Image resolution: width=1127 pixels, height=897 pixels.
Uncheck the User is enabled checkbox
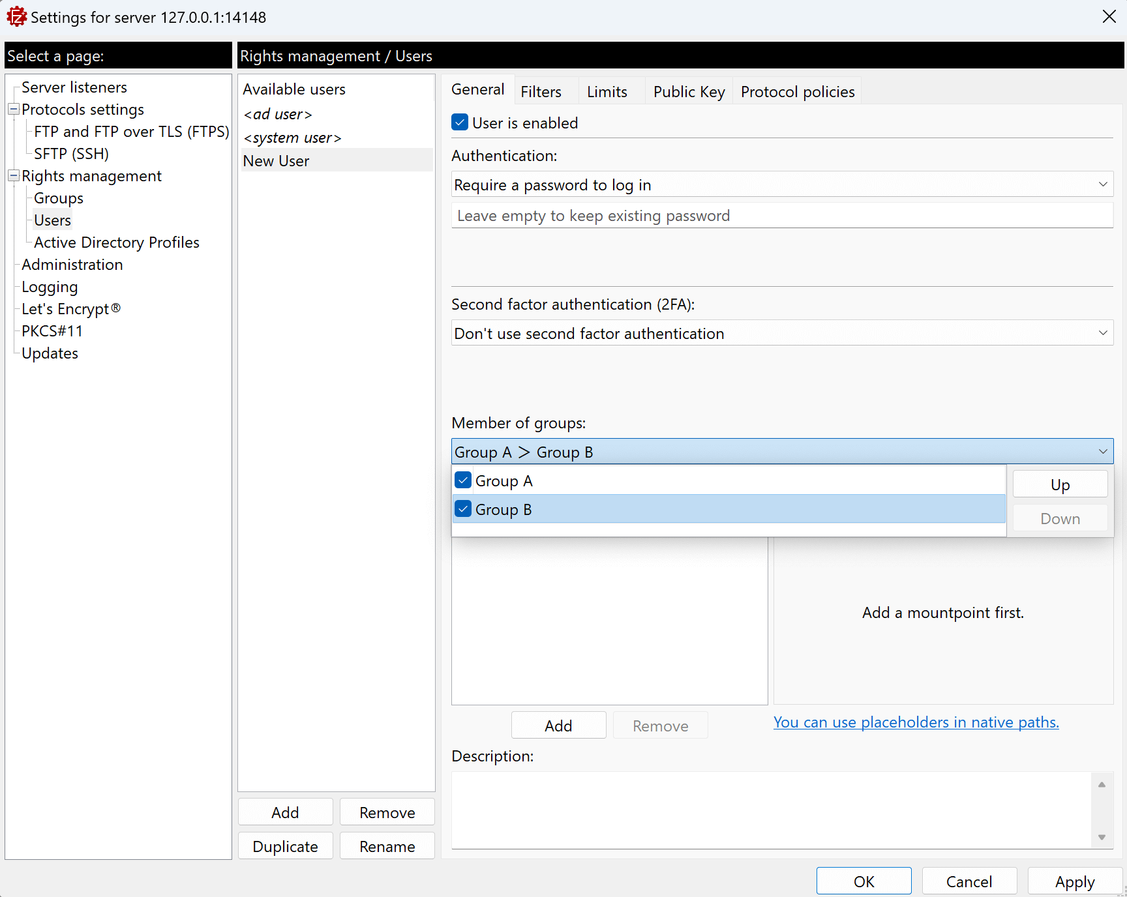coord(460,123)
